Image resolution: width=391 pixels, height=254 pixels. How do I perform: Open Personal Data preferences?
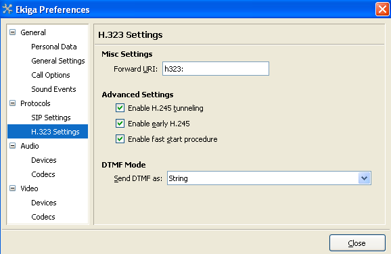pos(54,47)
